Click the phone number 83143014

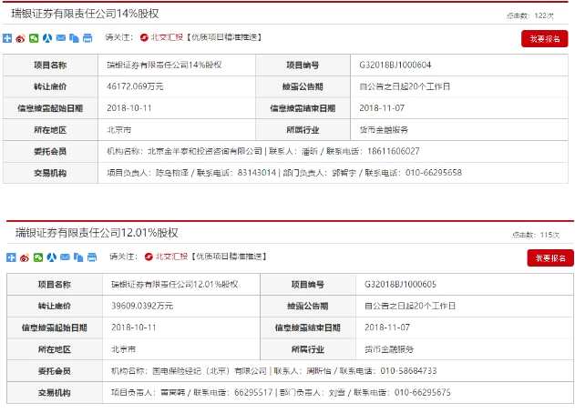pyautogui.click(x=257, y=173)
